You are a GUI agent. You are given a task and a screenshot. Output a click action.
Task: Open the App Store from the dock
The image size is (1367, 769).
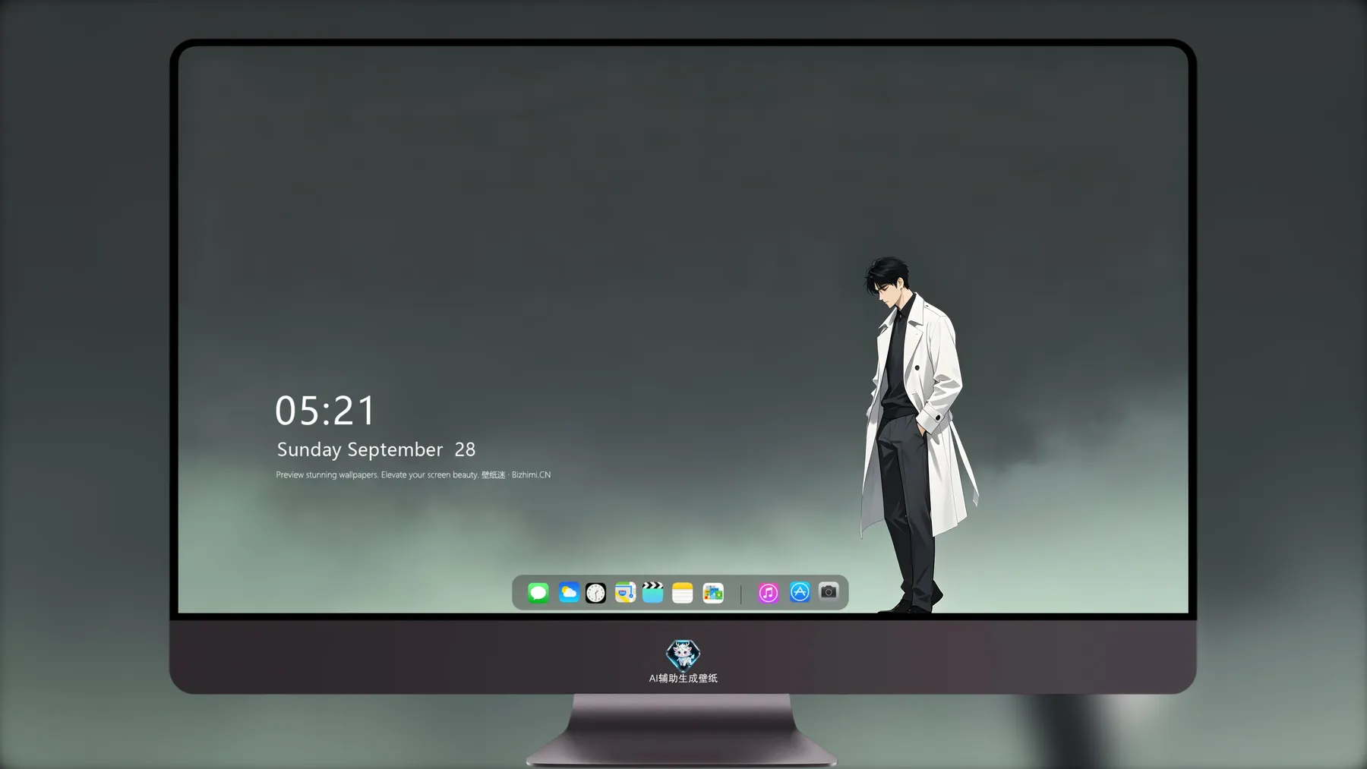800,592
